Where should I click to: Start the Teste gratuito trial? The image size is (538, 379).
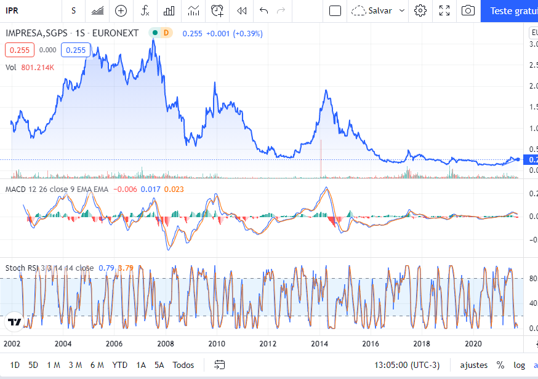point(510,11)
